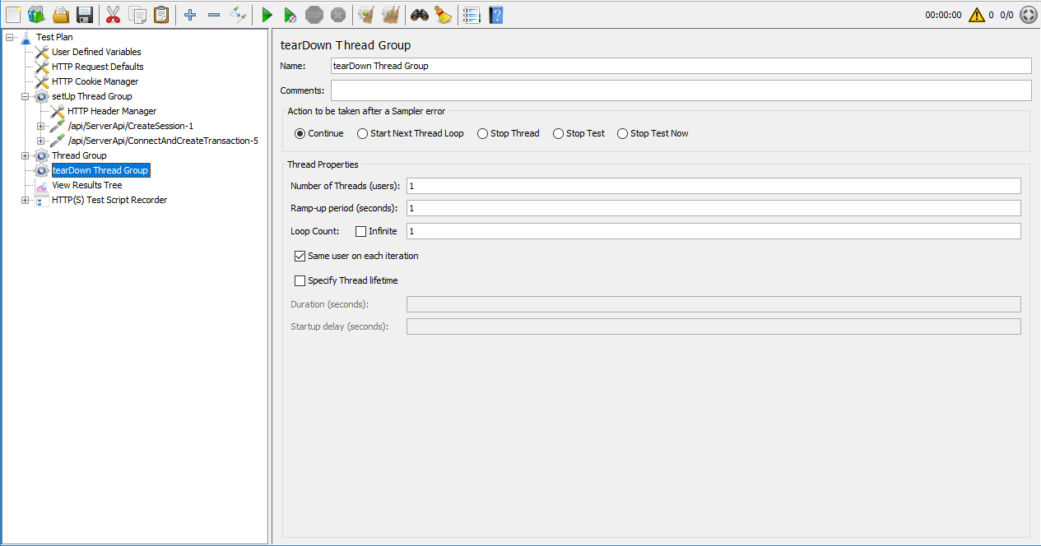Select Start Next Thread Loop option
This screenshot has height=546, width=1041.
[x=362, y=133]
